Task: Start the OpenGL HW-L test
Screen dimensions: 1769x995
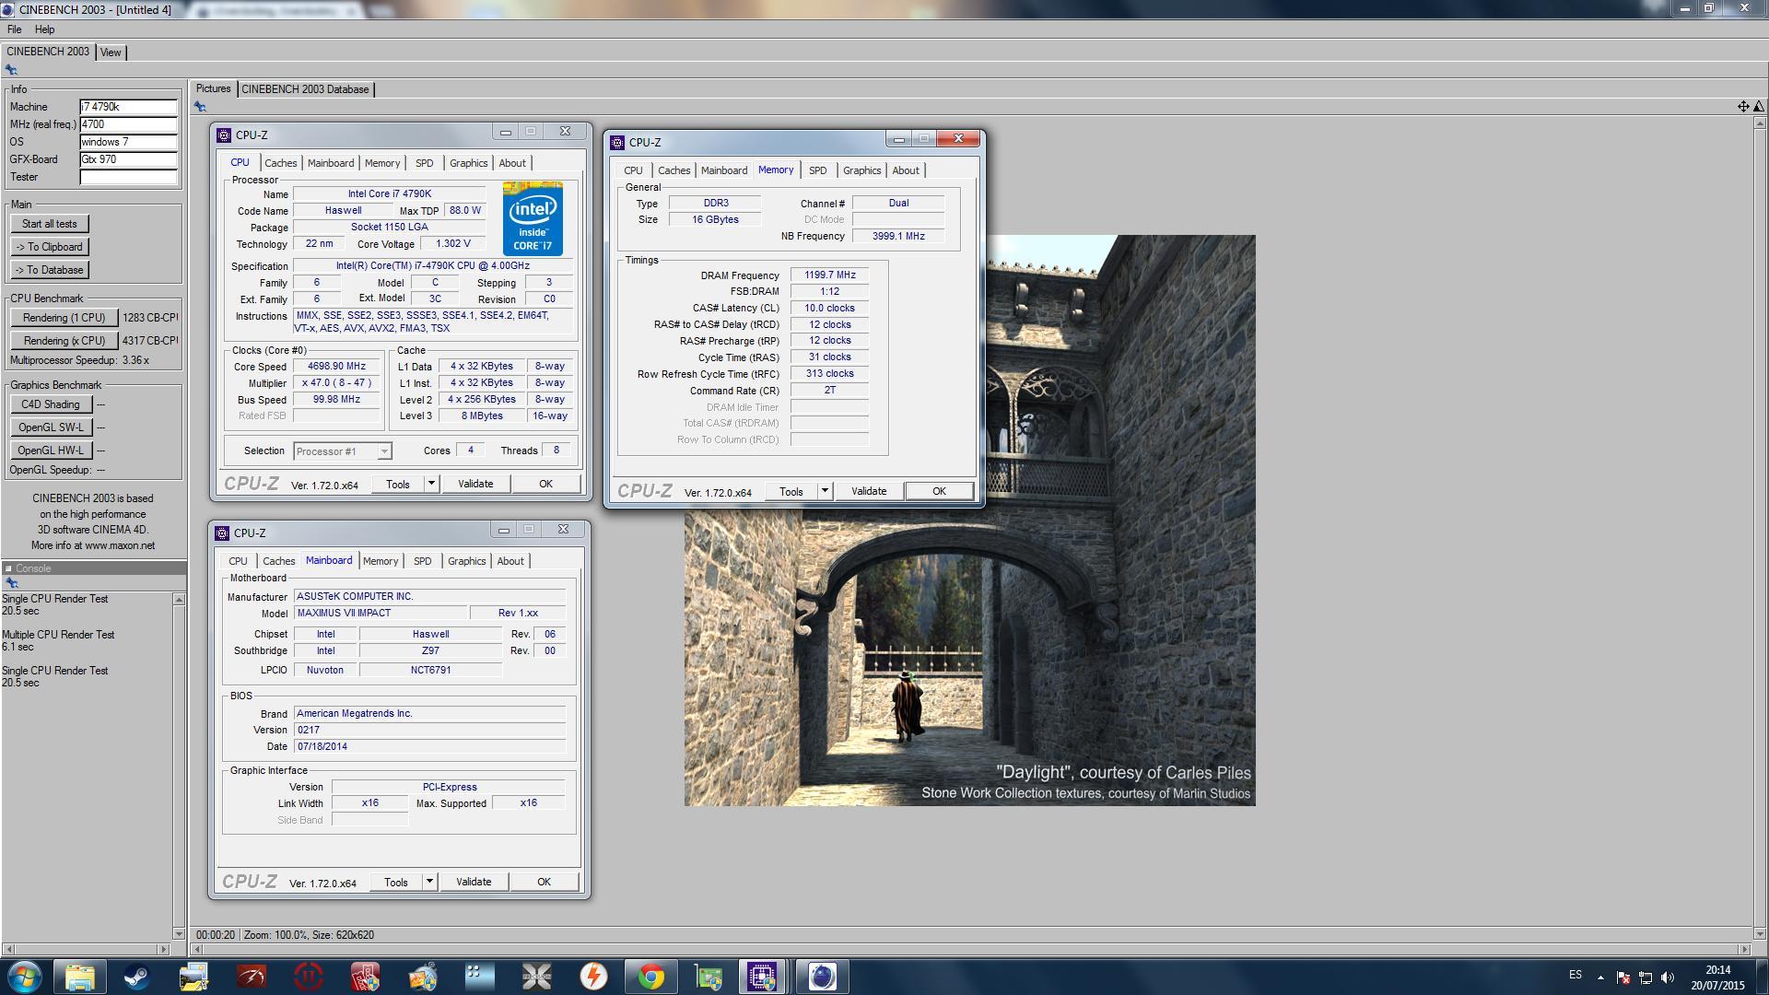Action: (x=51, y=451)
